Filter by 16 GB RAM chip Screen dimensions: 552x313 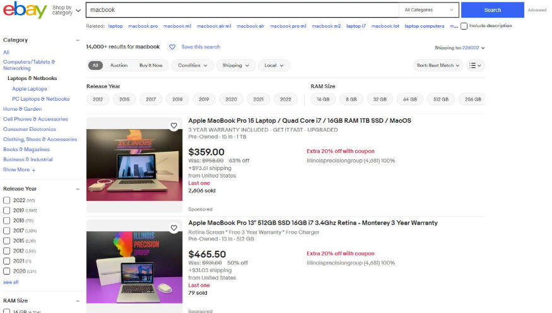(323, 100)
